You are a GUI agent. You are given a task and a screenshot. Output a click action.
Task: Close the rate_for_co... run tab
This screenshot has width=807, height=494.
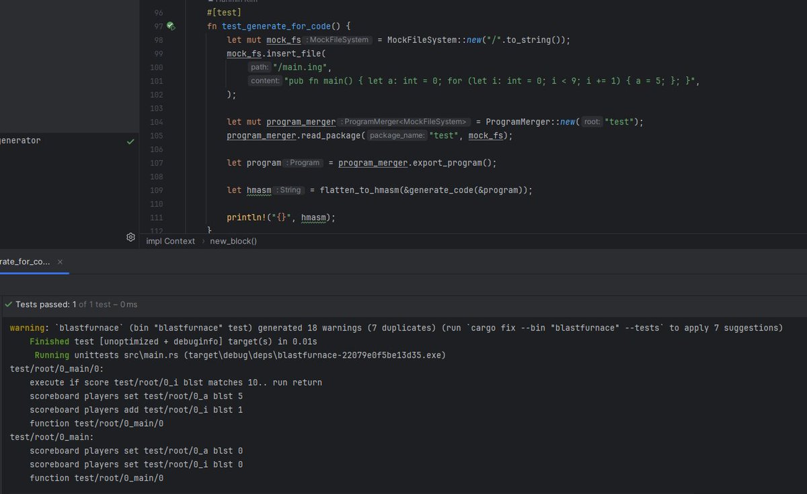point(59,261)
